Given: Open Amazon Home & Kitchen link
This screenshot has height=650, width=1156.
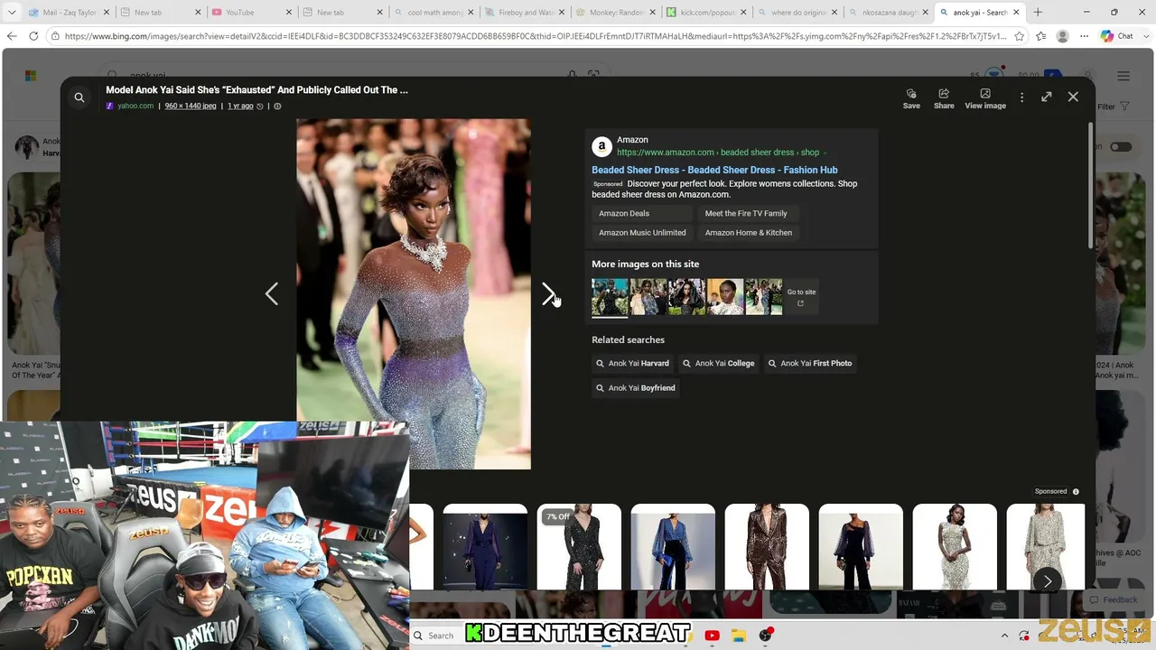Looking at the screenshot, I should pyautogui.click(x=749, y=233).
